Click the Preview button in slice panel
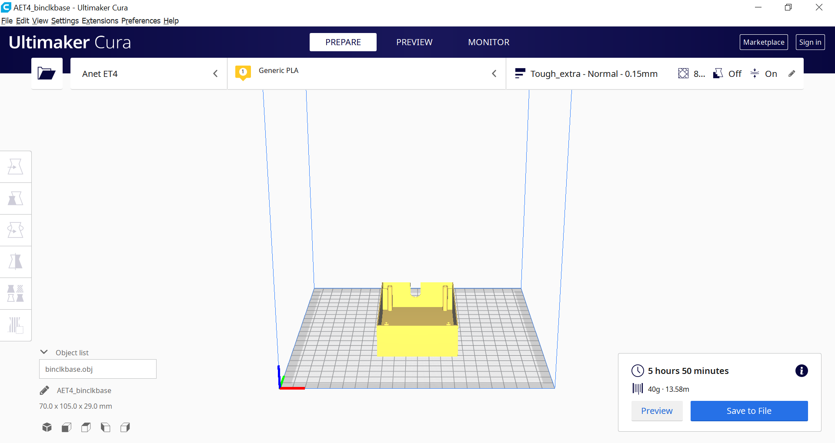The image size is (835, 443). coord(657,411)
